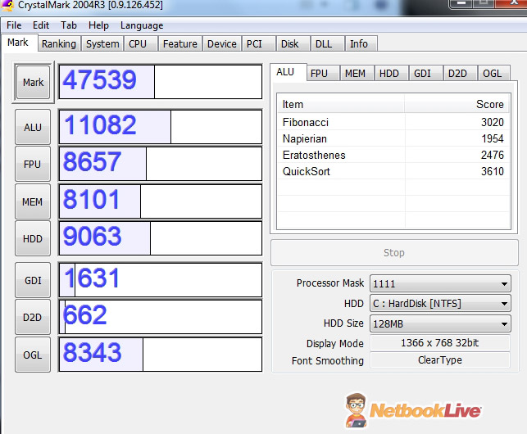Click the Font Smoothing value ClearType
The height and width of the screenshot is (434, 527).
pyautogui.click(x=440, y=359)
